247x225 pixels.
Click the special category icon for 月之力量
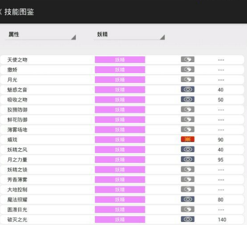point(188,159)
